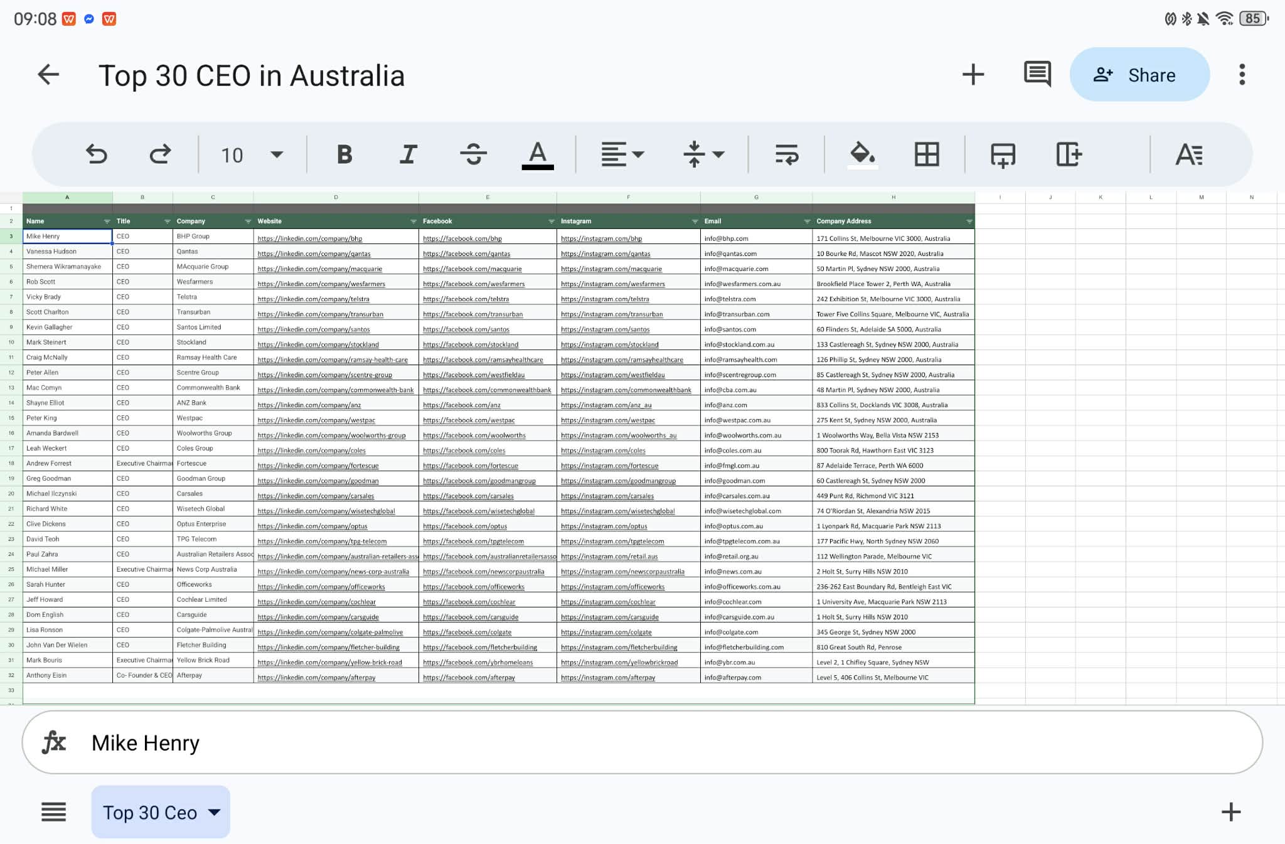Open the three-dot more options menu
The height and width of the screenshot is (844, 1285).
point(1242,75)
